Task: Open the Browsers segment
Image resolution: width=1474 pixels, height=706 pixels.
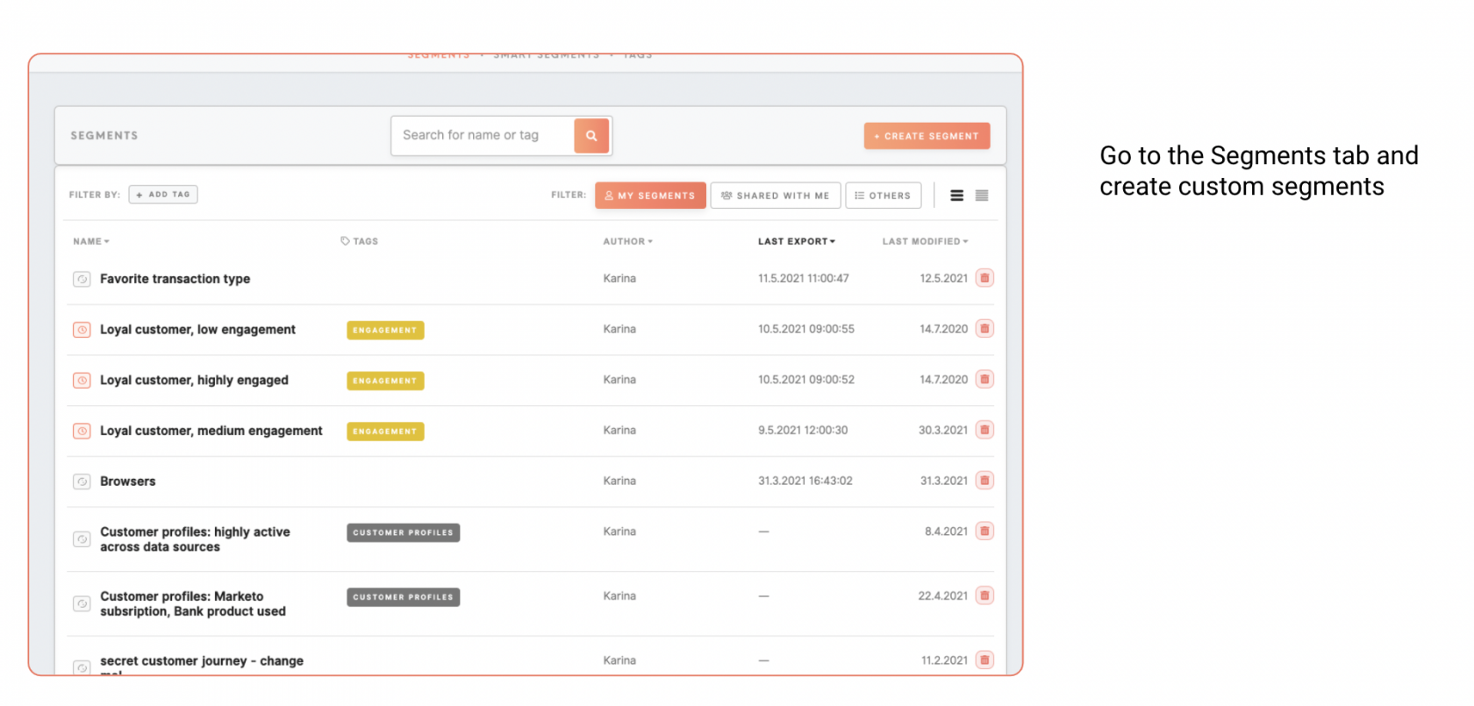Action: 127,481
